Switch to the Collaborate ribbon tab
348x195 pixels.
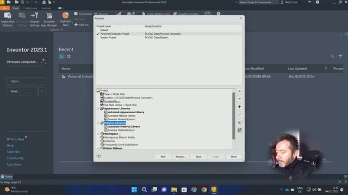click(x=30, y=8)
